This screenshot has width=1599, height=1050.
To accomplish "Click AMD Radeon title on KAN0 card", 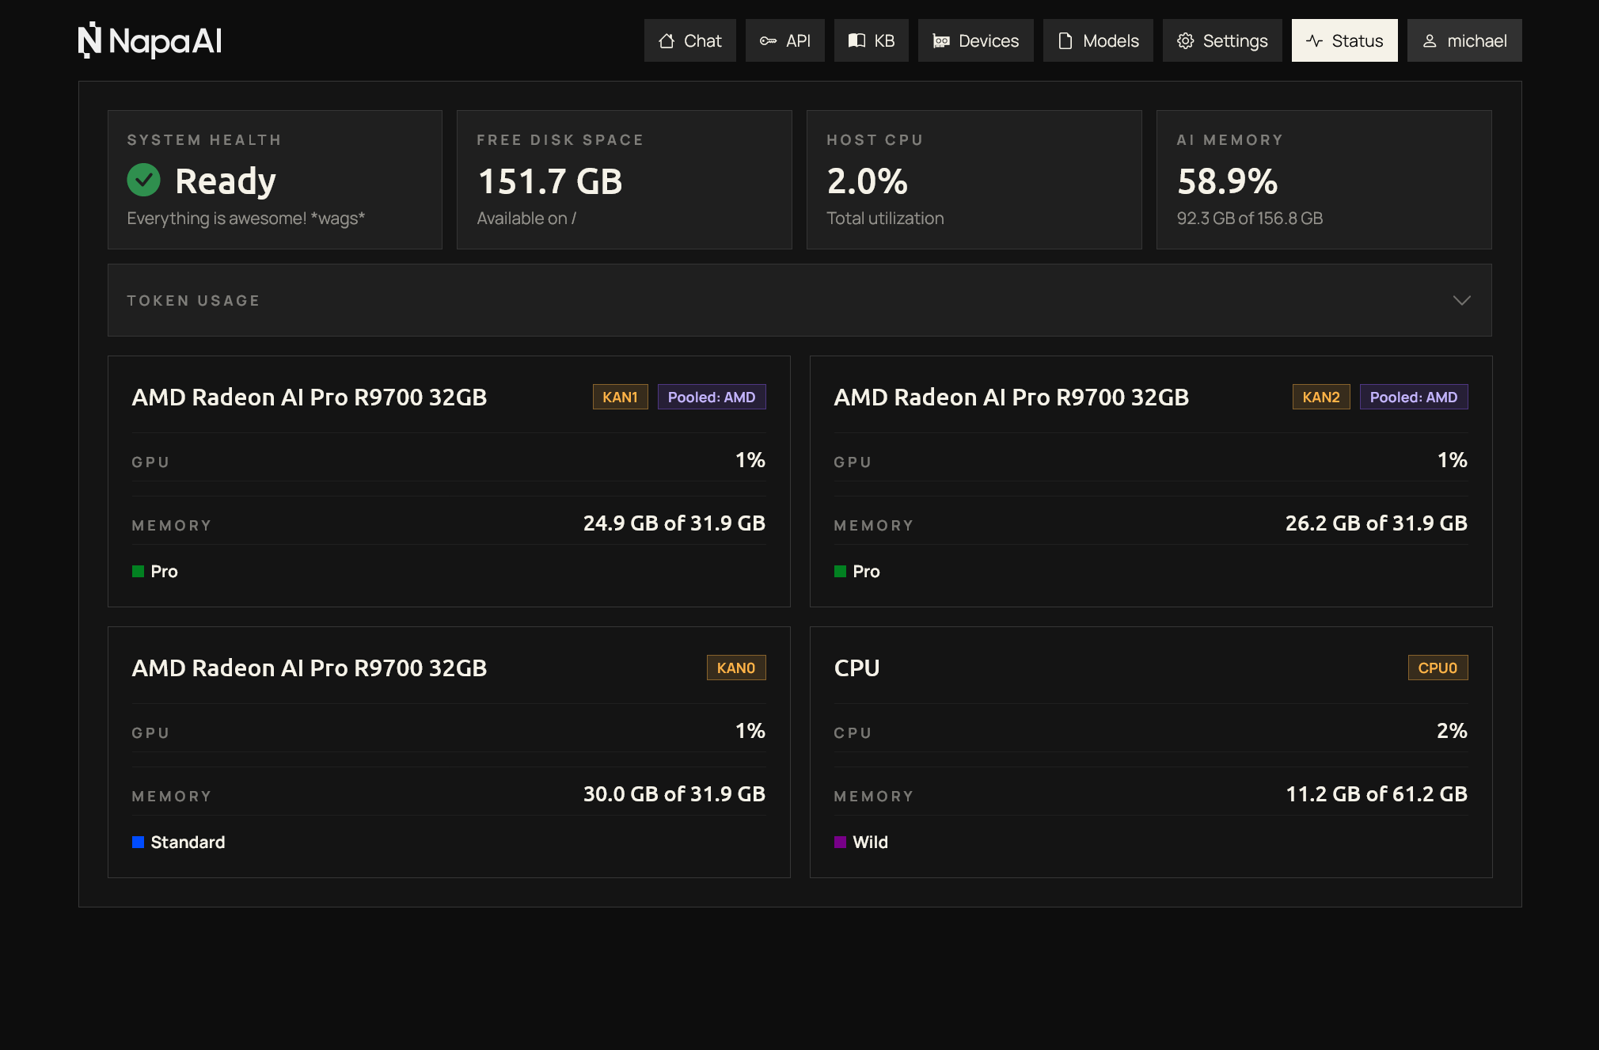I will point(310,668).
